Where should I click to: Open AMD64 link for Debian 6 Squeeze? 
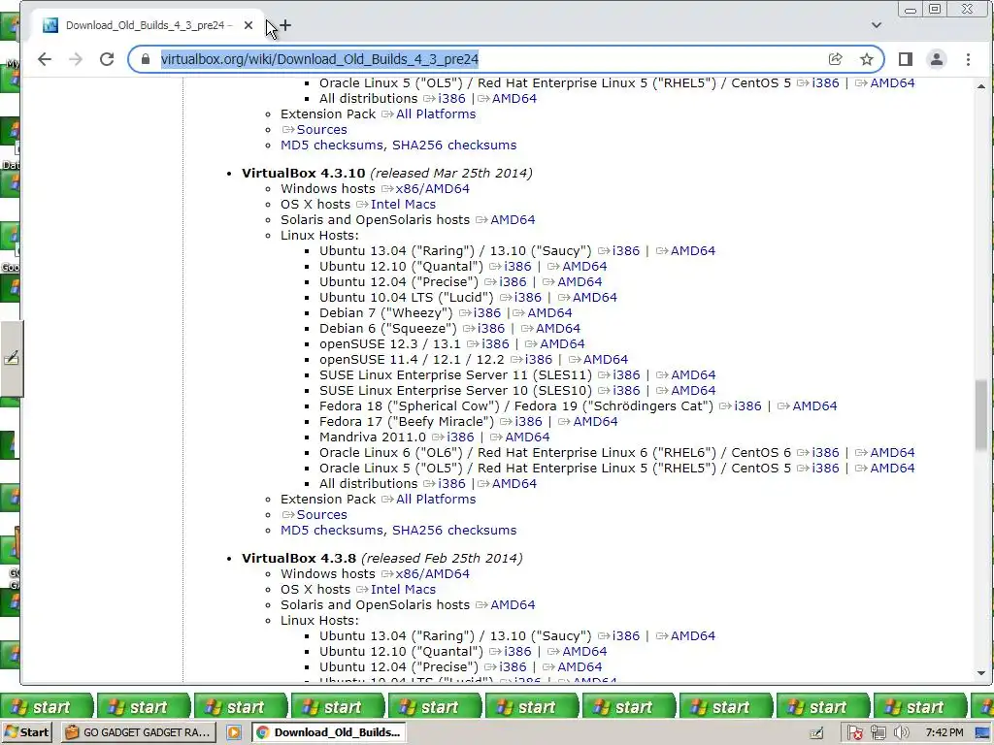(558, 329)
